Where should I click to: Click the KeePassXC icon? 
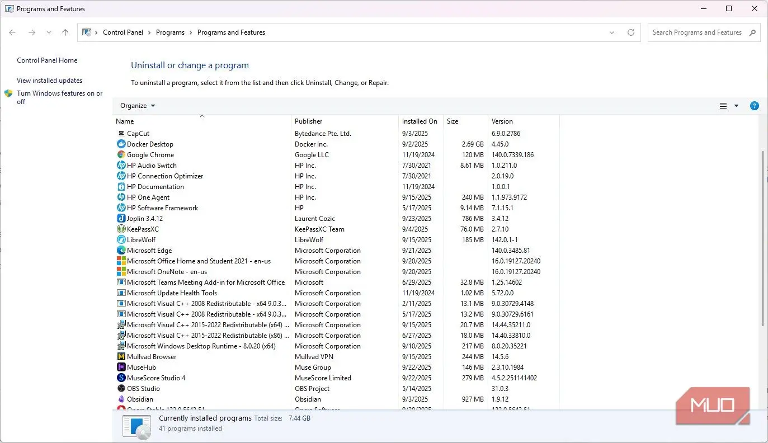click(121, 229)
